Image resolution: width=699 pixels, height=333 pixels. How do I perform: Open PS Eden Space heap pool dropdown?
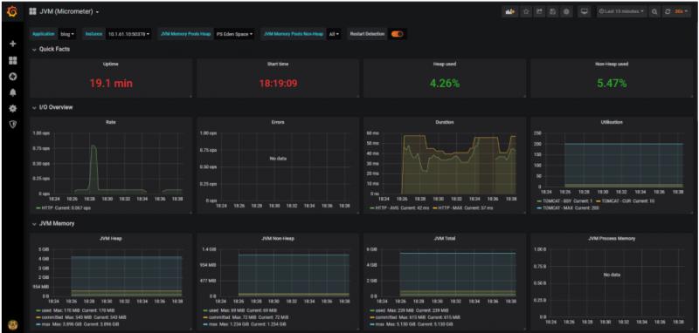pos(234,34)
